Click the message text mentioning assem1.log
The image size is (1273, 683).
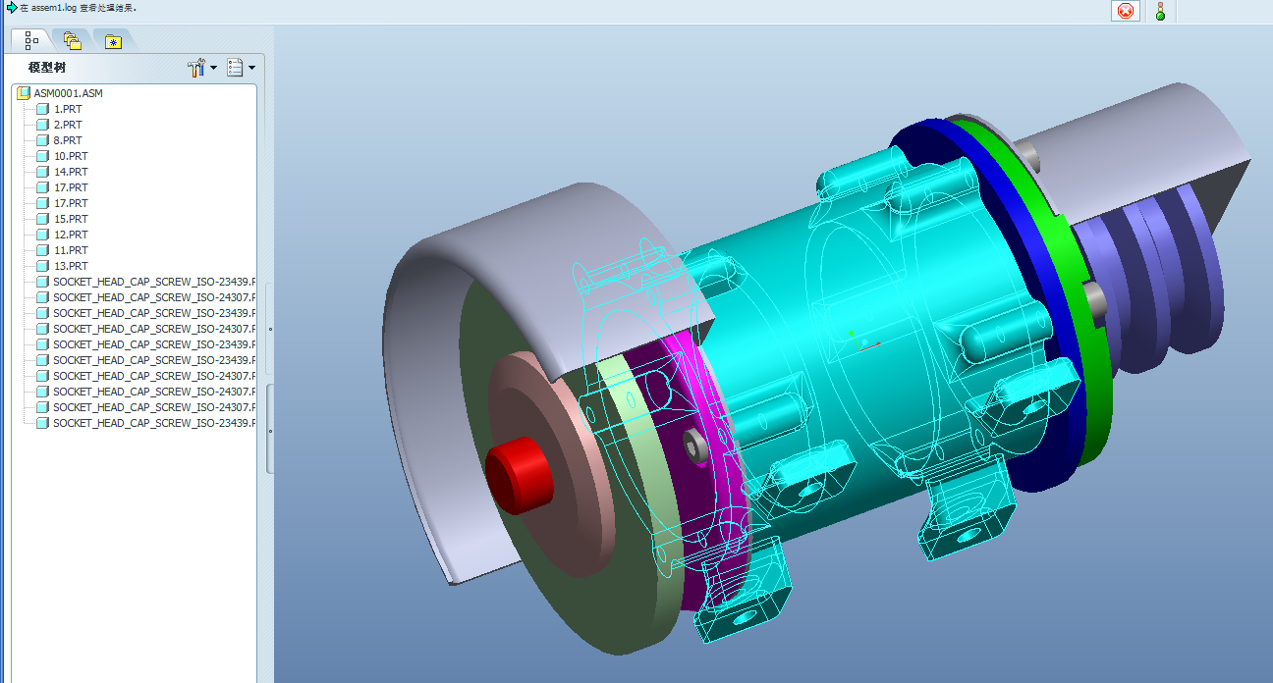(x=79, y=7)
